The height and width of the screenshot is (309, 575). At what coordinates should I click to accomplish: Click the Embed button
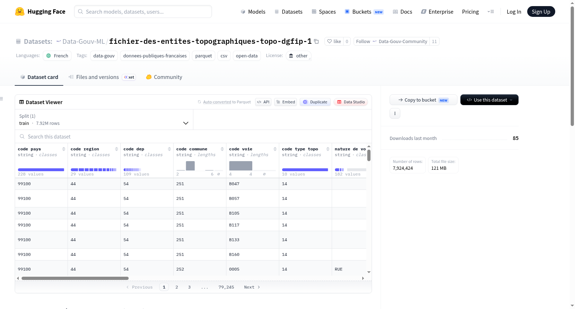click(x=285, y=102)
